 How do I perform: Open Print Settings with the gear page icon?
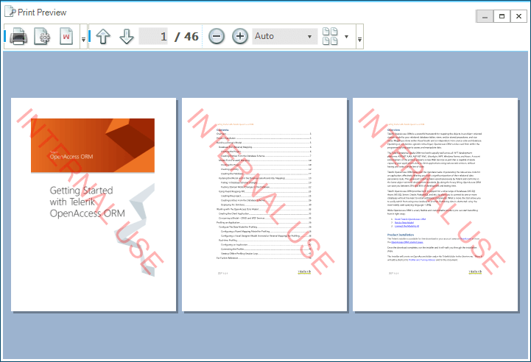pos(42,36)
